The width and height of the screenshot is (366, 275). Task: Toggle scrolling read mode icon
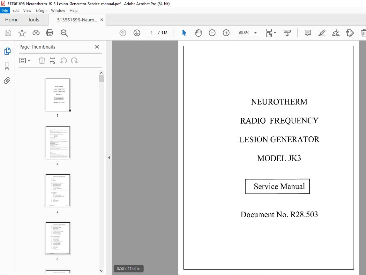287,33
